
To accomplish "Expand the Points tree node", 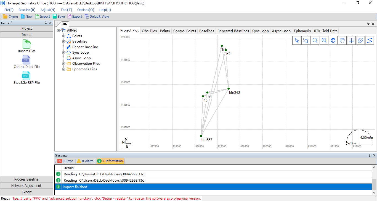I will [64, 36].
